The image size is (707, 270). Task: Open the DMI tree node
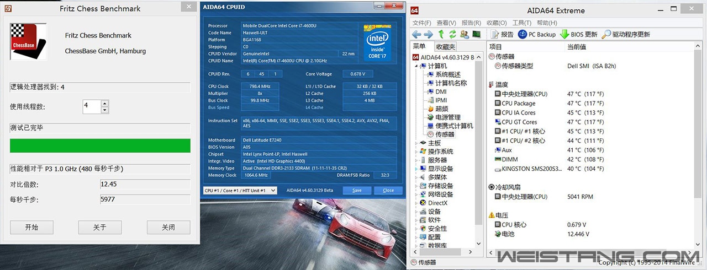pyautogui.click(x=436, y=92)
